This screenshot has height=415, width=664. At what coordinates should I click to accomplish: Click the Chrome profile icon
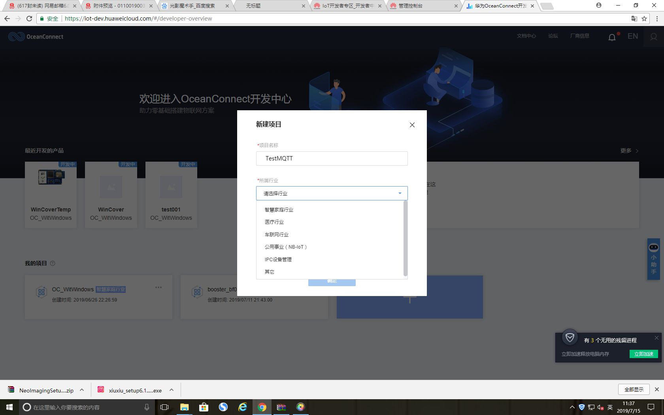click(x=599, y=6)
